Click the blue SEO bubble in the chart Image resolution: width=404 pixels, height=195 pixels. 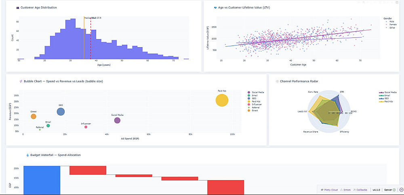61,112
